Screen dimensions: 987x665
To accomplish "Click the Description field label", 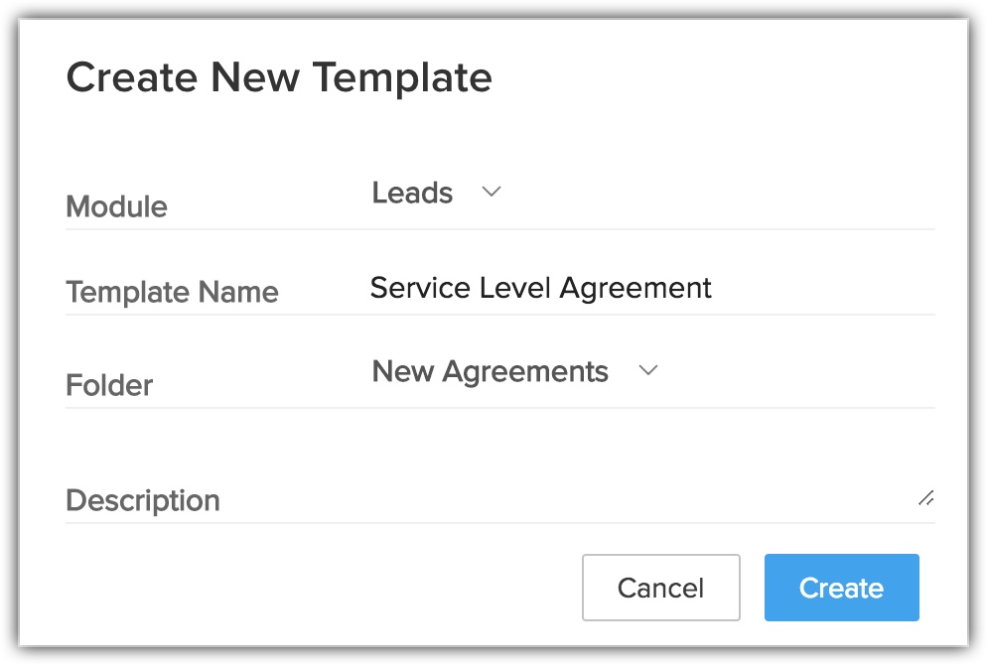I will (143, 500).
